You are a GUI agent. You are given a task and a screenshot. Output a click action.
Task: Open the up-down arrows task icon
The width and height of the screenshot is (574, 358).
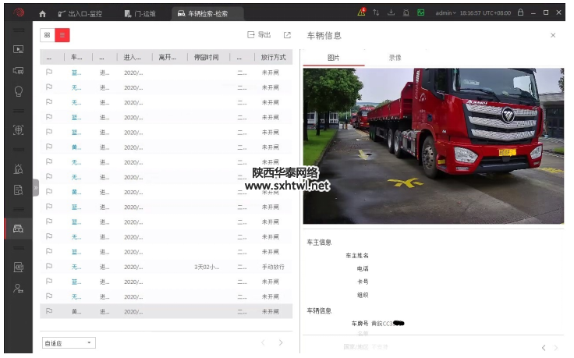[x=376, y=12]
